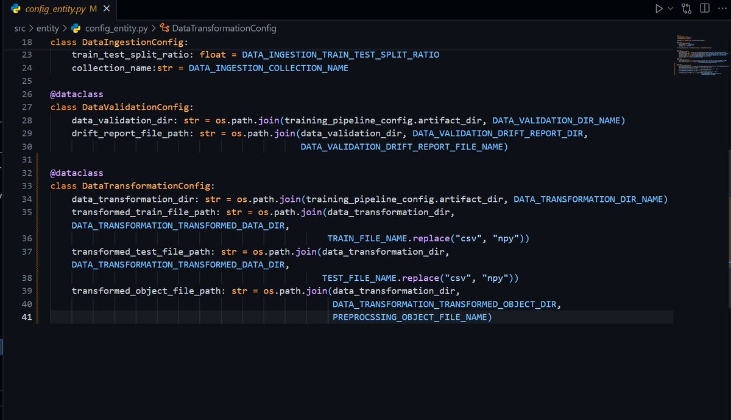Click the entity breadcrumb

(48, 28)
